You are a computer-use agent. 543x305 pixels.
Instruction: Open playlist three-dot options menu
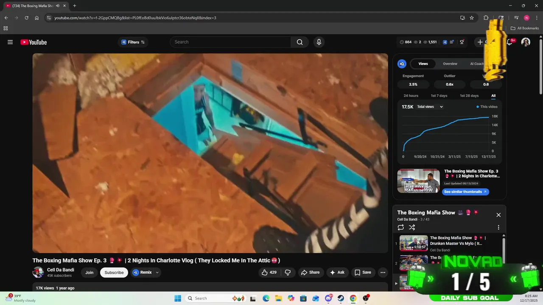pyautogui.click(x=498, y=227)
